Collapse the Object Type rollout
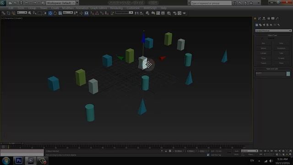The width and height of the screenshot is (293, 165). coord(272,35)
